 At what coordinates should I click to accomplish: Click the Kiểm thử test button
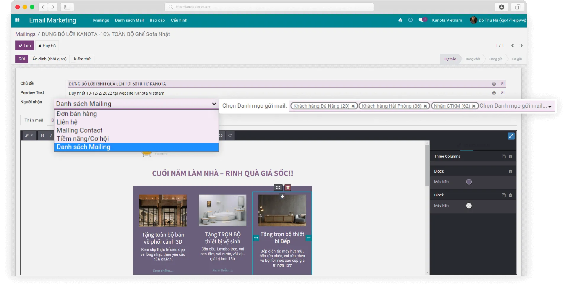pyautogui.click(x=82, y=59)
